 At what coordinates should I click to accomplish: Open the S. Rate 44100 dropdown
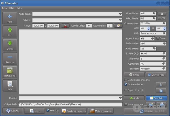(153, 54)
